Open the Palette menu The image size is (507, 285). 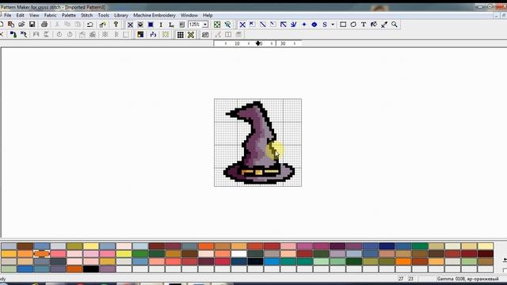click(x=69, y=15)
